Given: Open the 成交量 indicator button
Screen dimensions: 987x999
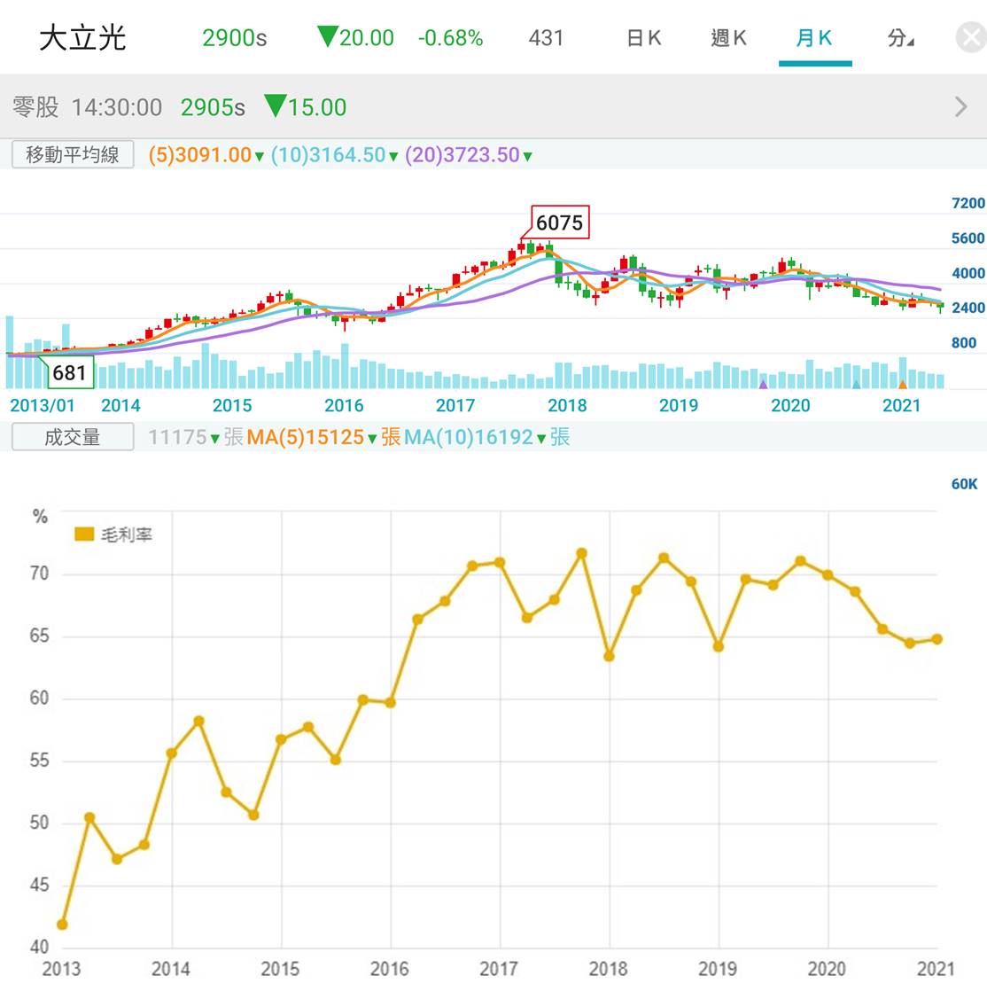Looking at the screenshot, I should [73, 437].
